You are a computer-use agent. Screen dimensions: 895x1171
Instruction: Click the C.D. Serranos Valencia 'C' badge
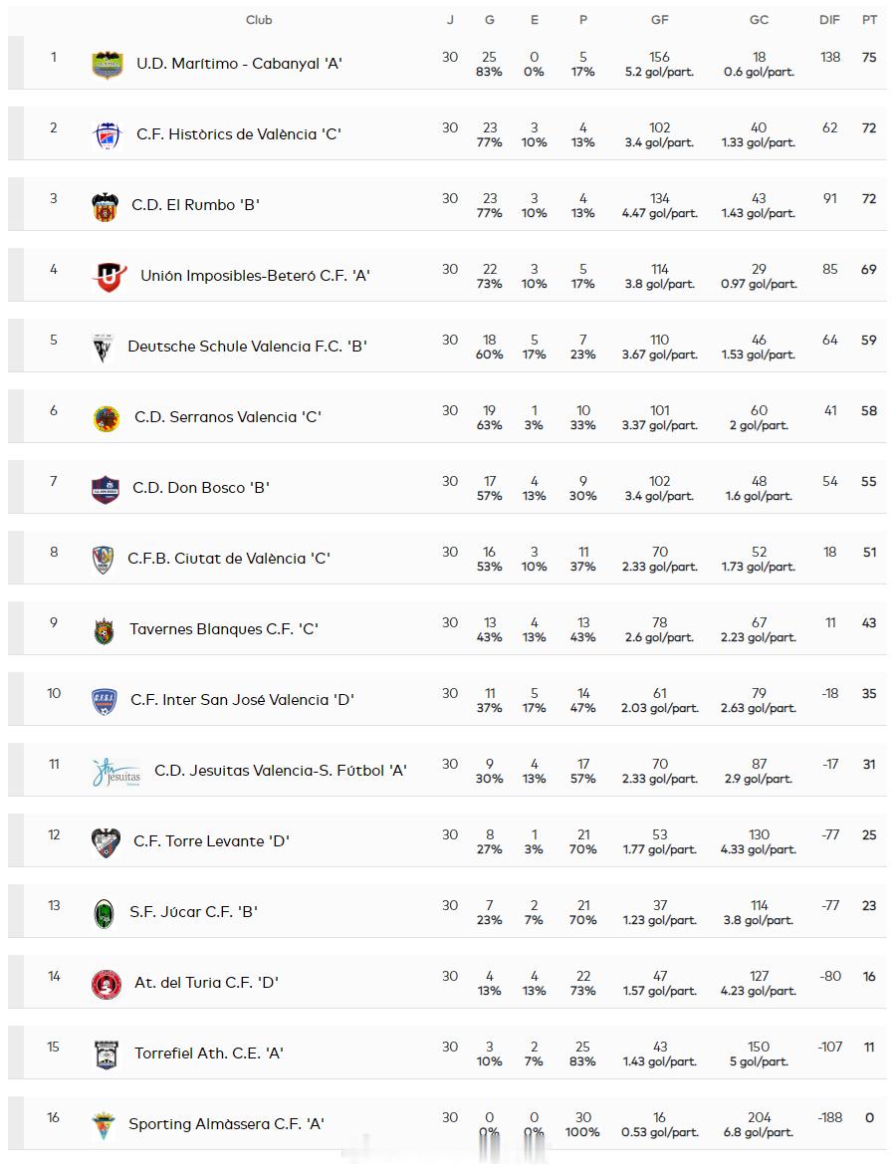coord(106,418)
